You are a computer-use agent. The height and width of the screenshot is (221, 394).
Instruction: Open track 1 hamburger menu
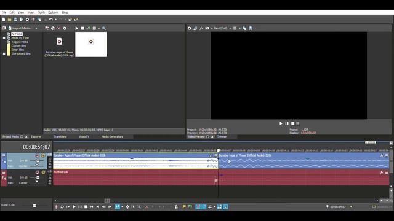4,155
